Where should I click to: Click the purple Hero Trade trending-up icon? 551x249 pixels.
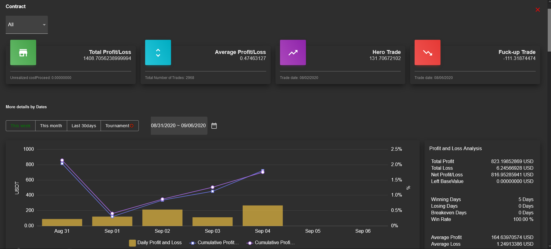tap(293, 52)
